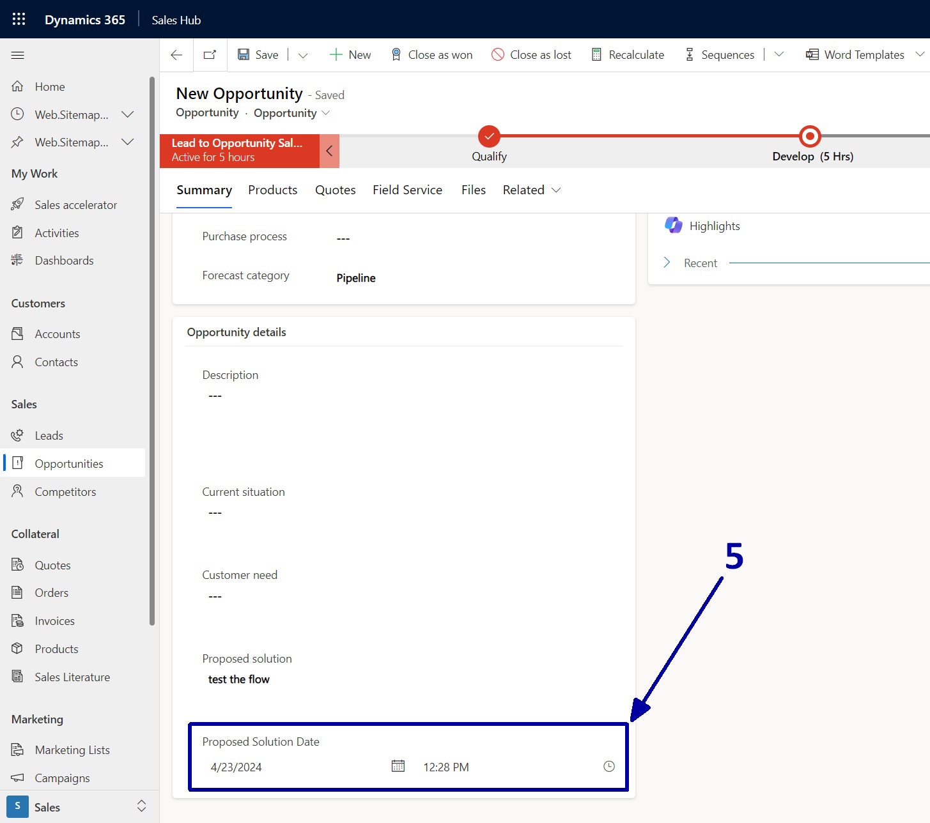Open record in new window icon

click(x=210, y=55)
